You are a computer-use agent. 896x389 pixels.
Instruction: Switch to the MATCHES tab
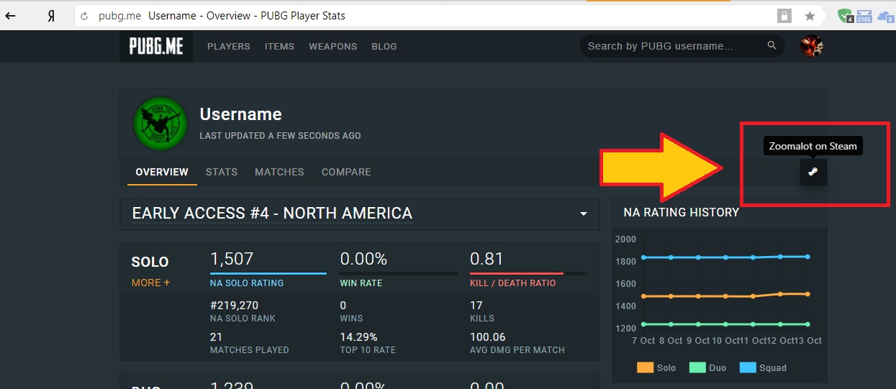coord(279,172)
